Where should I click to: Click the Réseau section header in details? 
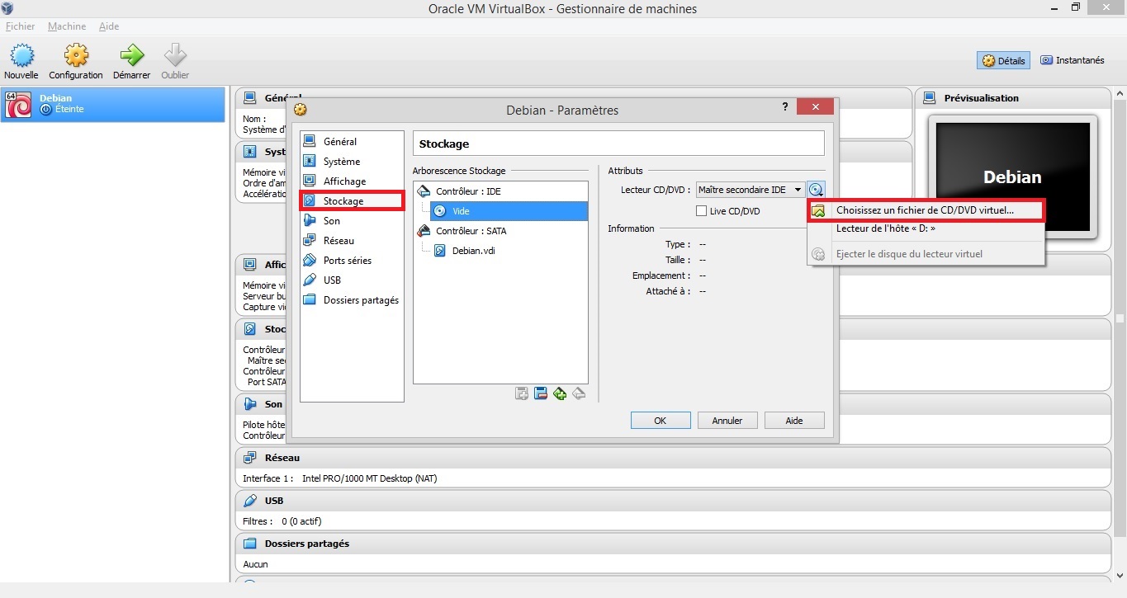click(673, 458)
